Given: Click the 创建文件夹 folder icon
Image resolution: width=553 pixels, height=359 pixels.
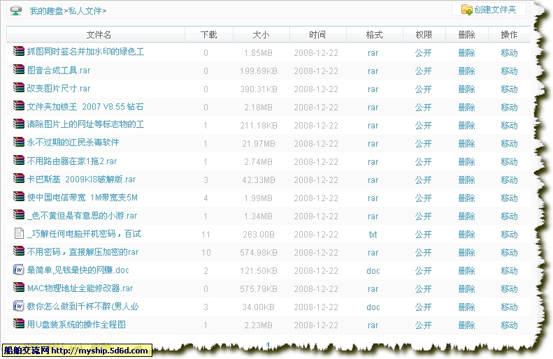Looking at the screenshot, I should [466, 10].
